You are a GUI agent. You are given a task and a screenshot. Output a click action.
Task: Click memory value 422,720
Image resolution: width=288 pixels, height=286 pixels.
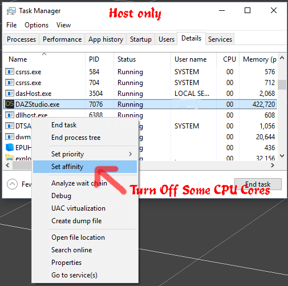click(x=263, y=104)
